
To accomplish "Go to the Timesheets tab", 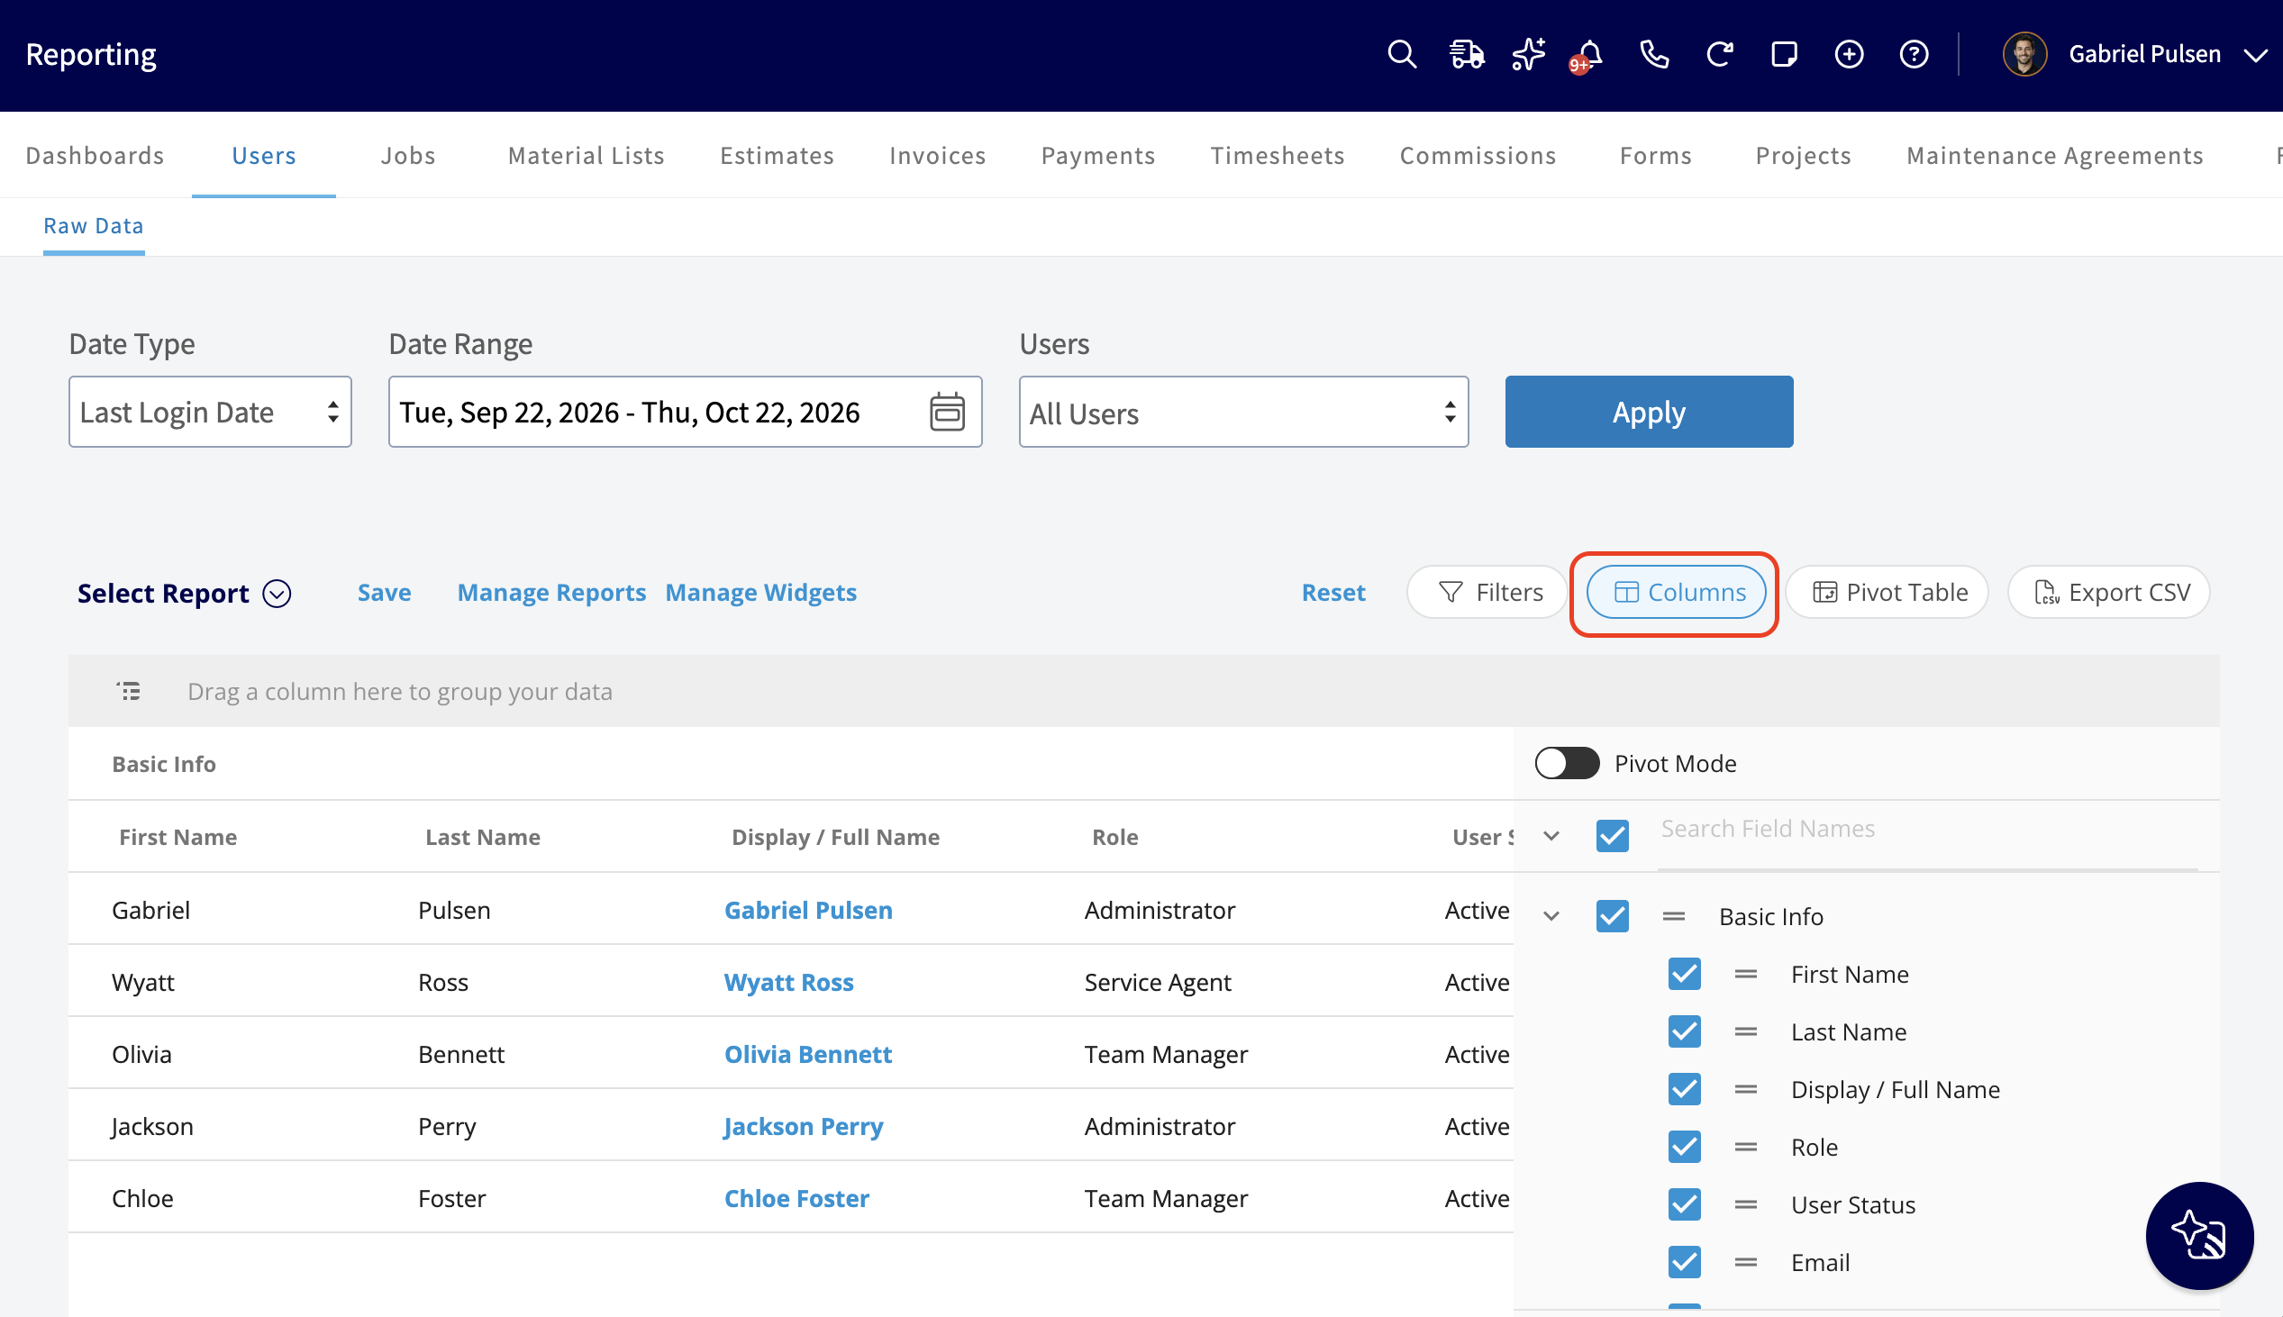I will tap(1278, 156).
